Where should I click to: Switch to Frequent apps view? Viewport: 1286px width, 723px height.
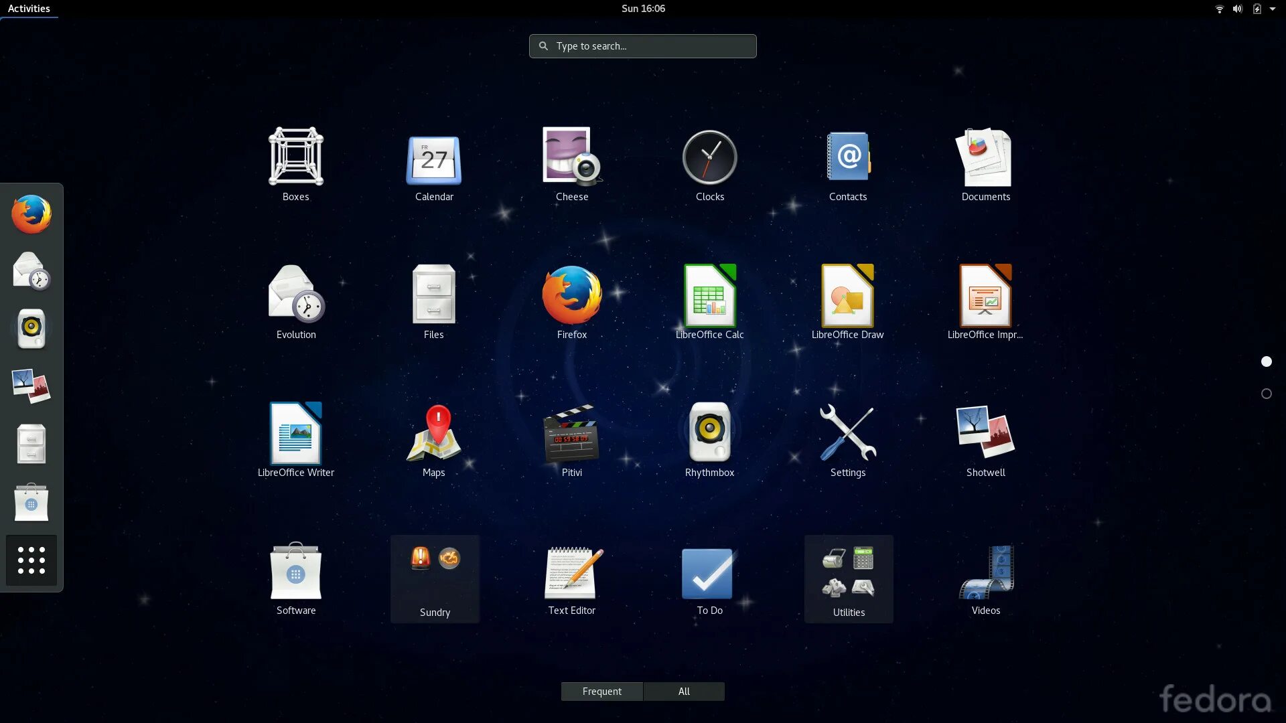(601, 692)
